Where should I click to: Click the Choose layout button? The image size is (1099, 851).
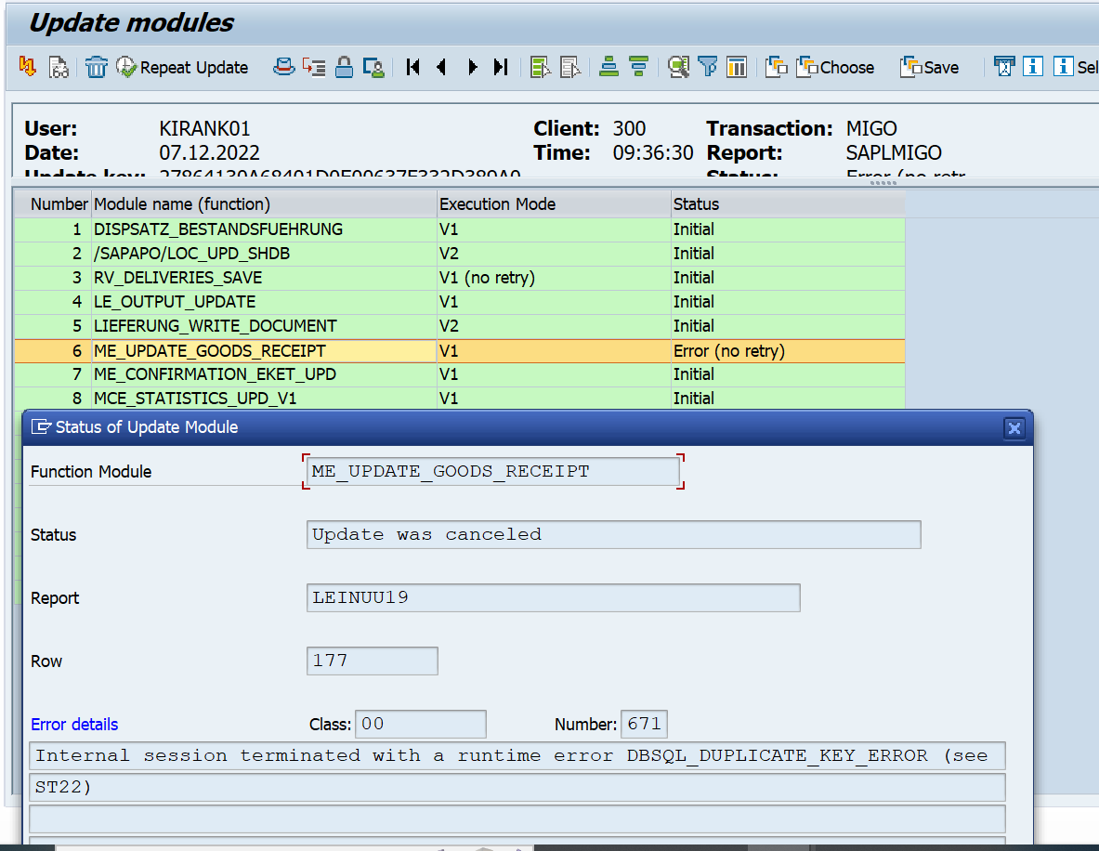point(835,67)
